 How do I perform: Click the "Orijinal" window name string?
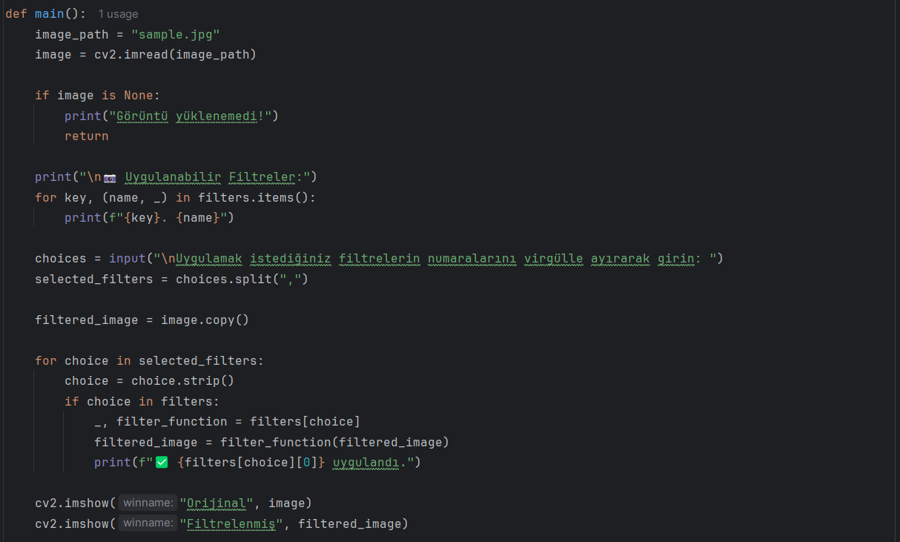[216, 503]
